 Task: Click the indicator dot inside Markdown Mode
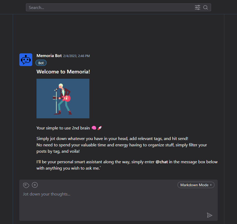pos(211,185)
